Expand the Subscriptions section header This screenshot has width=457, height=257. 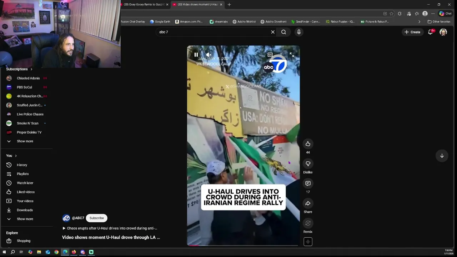[19, 69]
